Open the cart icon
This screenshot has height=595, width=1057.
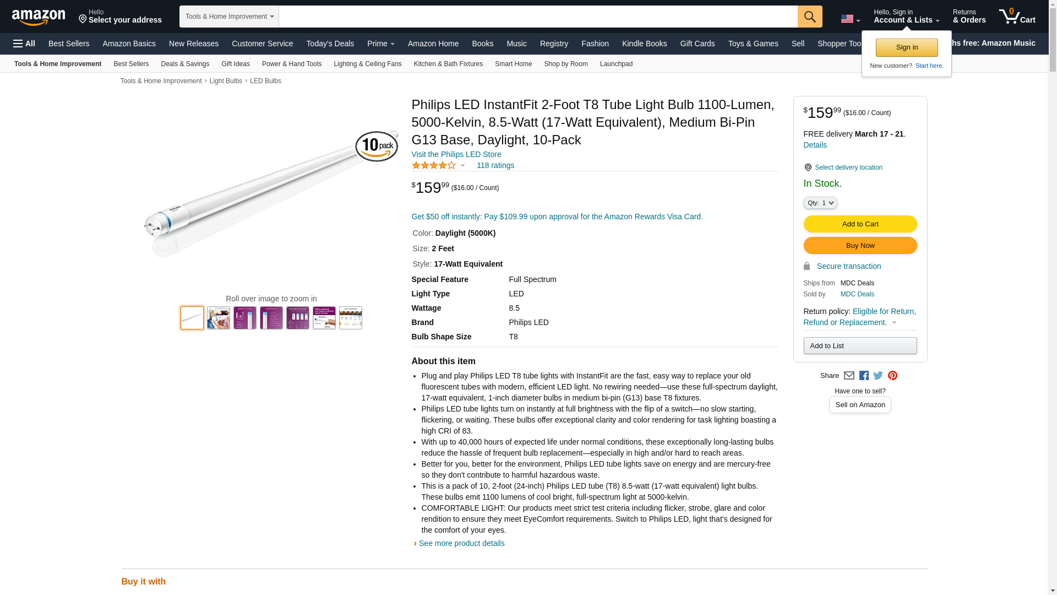pos(1017,17)
